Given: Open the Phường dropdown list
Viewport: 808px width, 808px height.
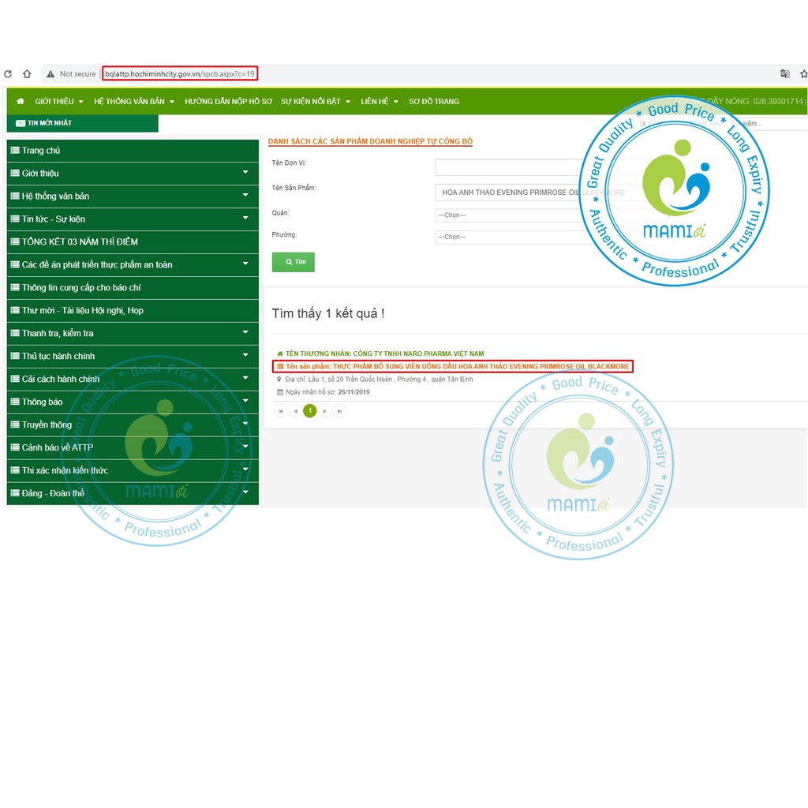Looking at the screenshot, I should tap(513, 237).
